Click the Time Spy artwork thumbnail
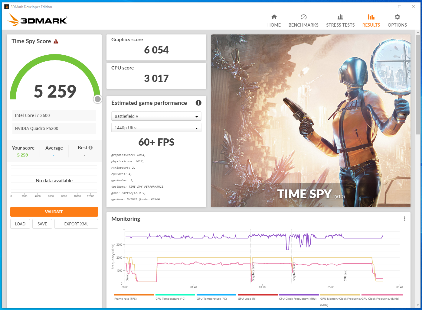Viewport: 422px width, 310px height. tap(311, 121)
